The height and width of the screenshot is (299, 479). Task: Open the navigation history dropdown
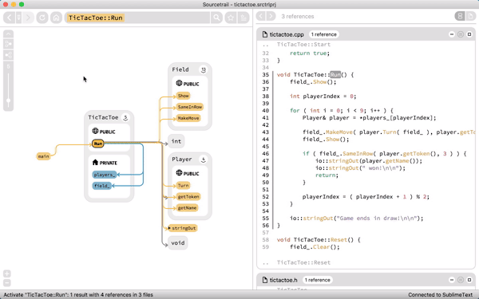click(x=18, y=18)
